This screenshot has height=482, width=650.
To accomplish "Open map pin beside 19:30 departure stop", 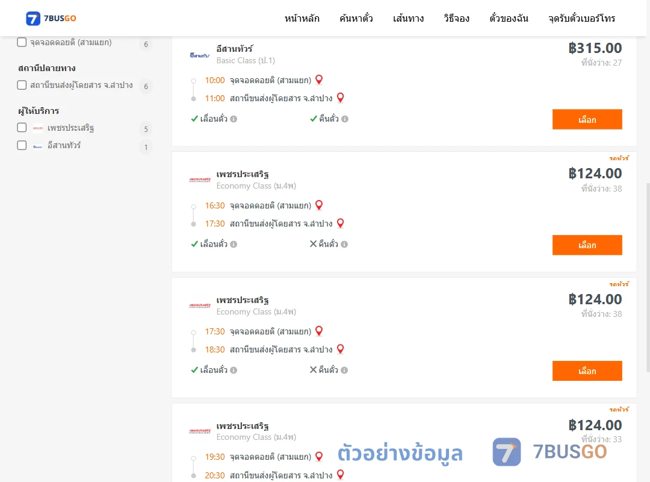I will (x=319, y=457).
